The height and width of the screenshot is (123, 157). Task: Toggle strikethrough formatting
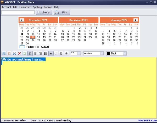(x=66, y=53)
